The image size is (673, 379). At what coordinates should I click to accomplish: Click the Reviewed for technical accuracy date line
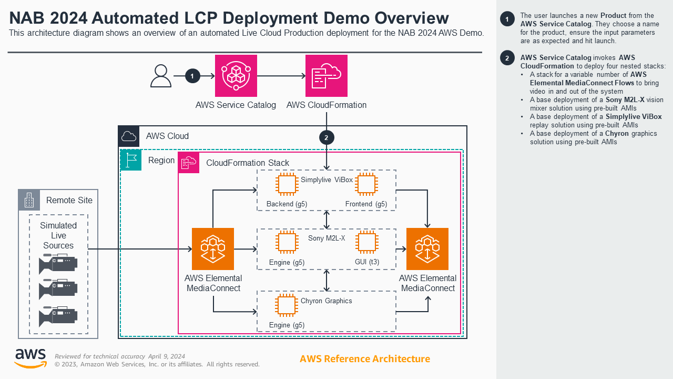click(x=120, y=356)
